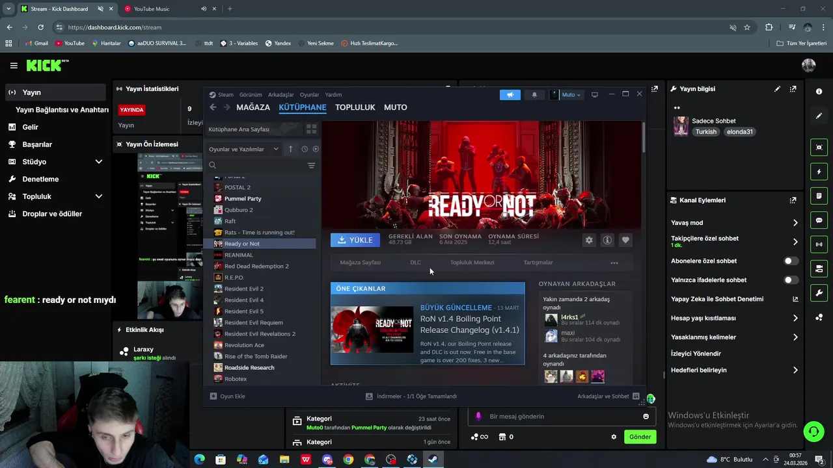Open more options ellipsis on Ready or Not page
Image resolution: width=833 pixels, height=468 pixels.
(x=614, y=263)
